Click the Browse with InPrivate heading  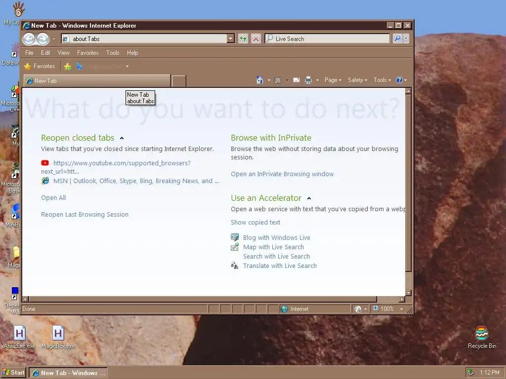tap(271, 138)
